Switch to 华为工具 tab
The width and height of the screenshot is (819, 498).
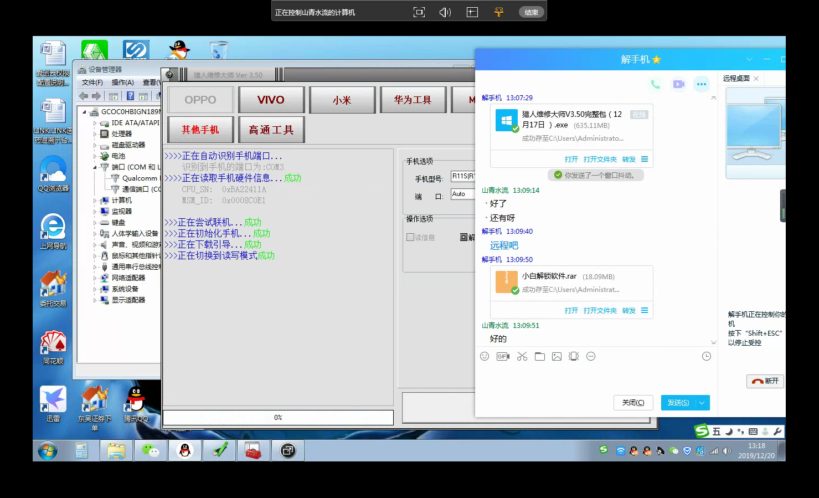click(413, 100)
